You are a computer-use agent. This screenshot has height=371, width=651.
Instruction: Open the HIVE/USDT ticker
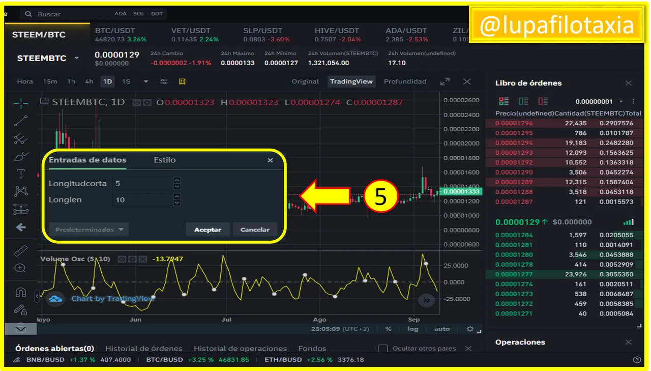pos(338,35)
